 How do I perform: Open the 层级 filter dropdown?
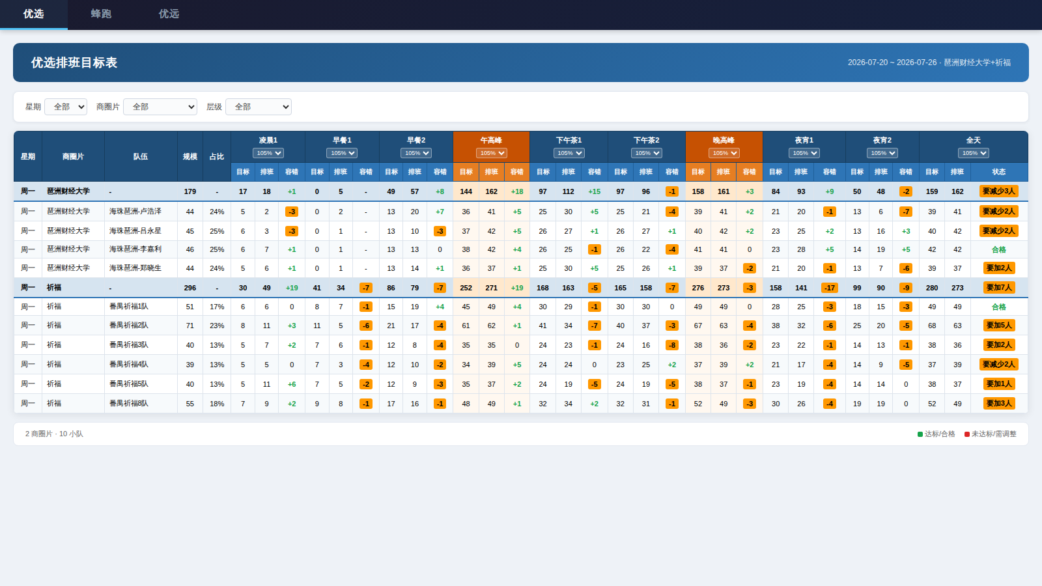[x=259, y=107]
